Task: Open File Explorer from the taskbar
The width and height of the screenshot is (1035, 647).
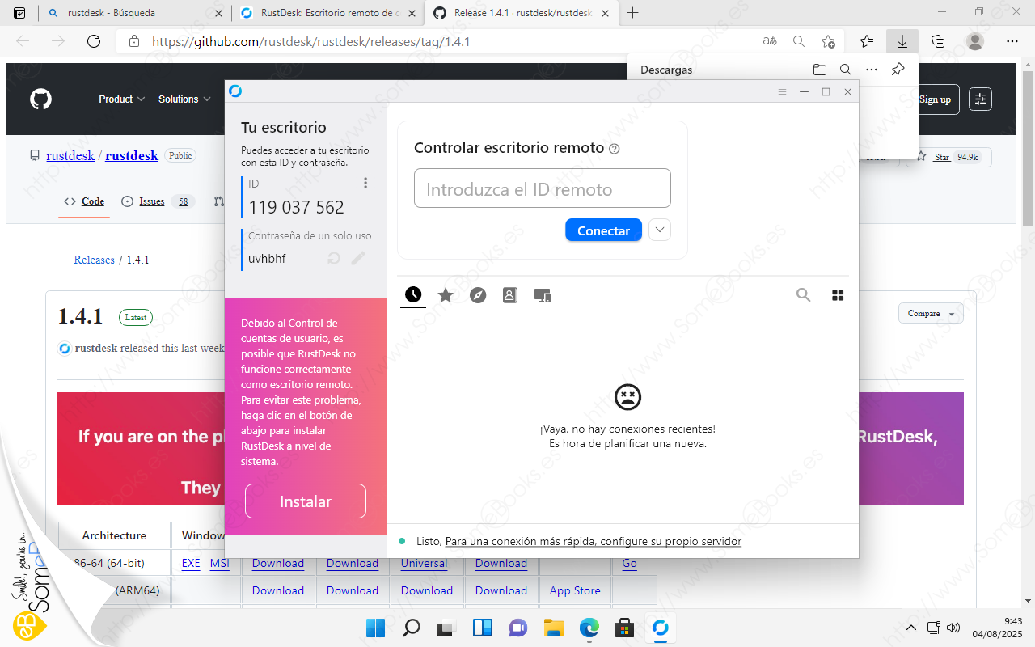Action: point(553,628)
